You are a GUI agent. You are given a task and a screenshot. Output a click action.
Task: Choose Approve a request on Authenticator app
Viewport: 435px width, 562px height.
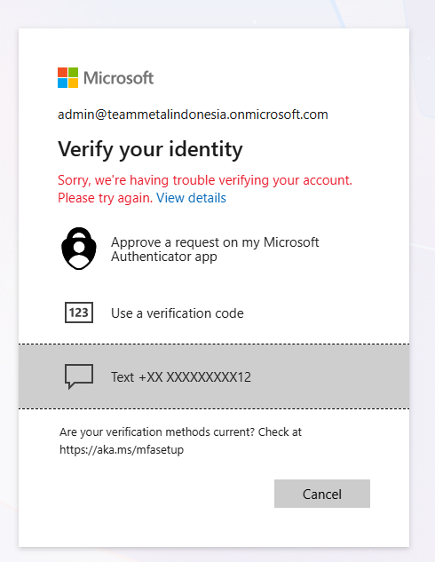pos(214,249)
